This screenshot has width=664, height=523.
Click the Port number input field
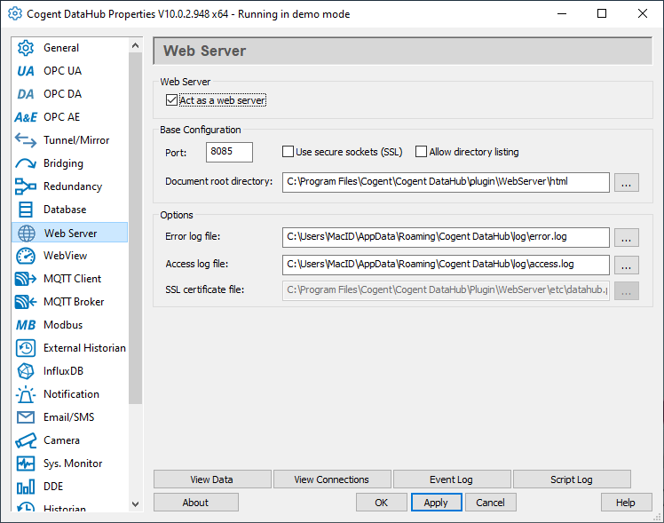tap(230, 152)
